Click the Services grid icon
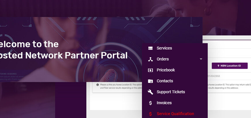 [150, 48]
